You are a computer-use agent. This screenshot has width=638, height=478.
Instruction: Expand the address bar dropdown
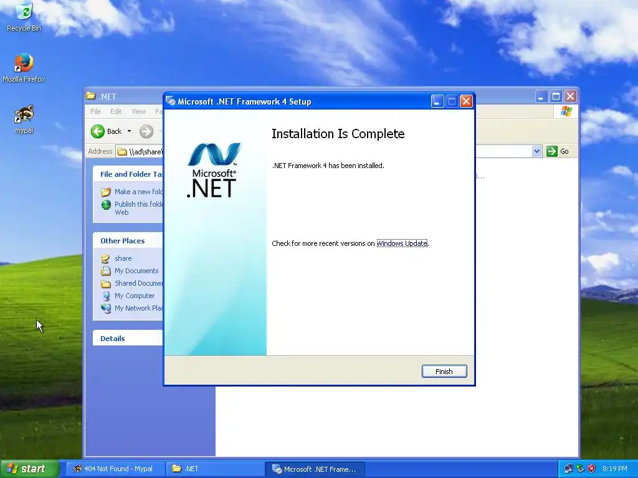tap(536, 151)
